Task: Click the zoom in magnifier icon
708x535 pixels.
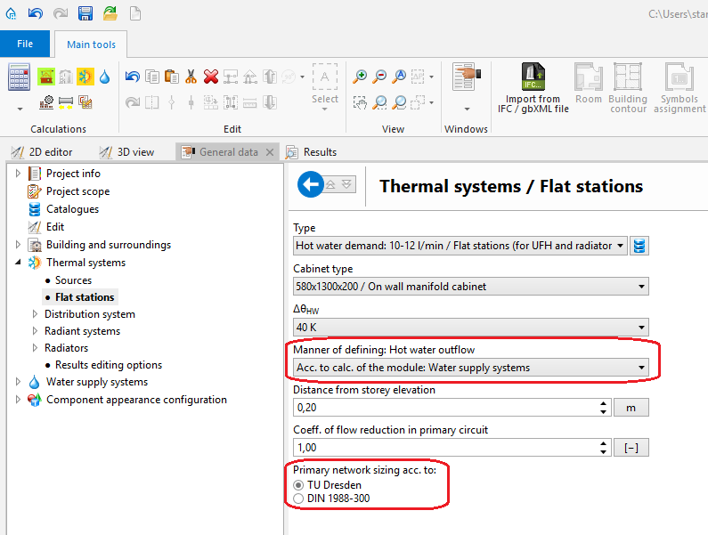Action: (x=360, y=77)
